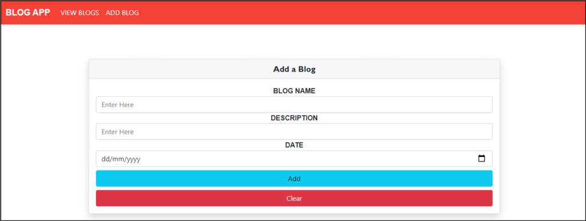Screen dimensions: 586x221
Task: Click the blue Add button
Action: pos(294,179)
